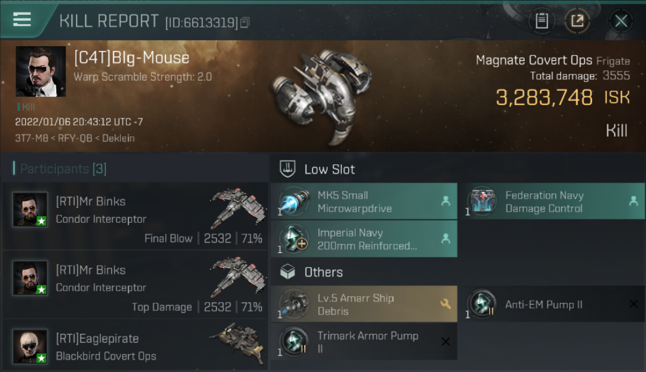Select Trimark Armor Pump II rig
This screenshot has height=372, width=646.
(x=364, y=342)
